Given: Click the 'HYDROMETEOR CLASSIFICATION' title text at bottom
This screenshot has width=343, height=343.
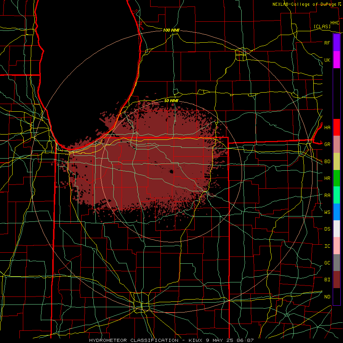Looking at the screenshot, I should pos(134,340).
